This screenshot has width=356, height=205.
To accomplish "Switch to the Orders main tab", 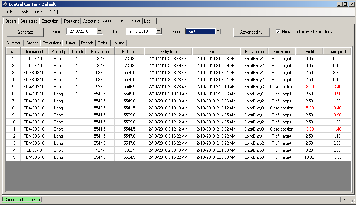I will [x=11, y=21].
